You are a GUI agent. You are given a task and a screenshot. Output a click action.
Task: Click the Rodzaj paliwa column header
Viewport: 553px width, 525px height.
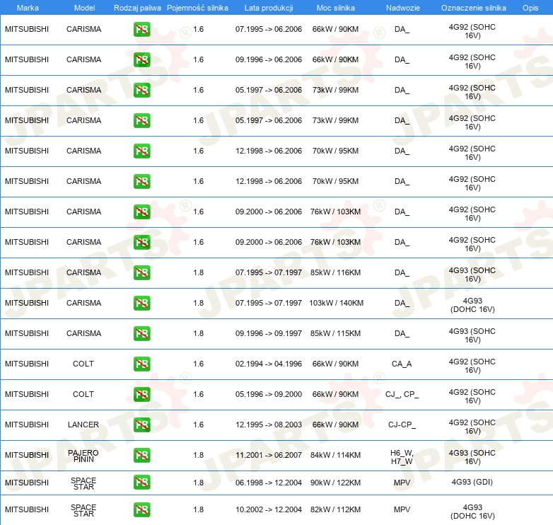pyautogui.click(x=137, y=8)
